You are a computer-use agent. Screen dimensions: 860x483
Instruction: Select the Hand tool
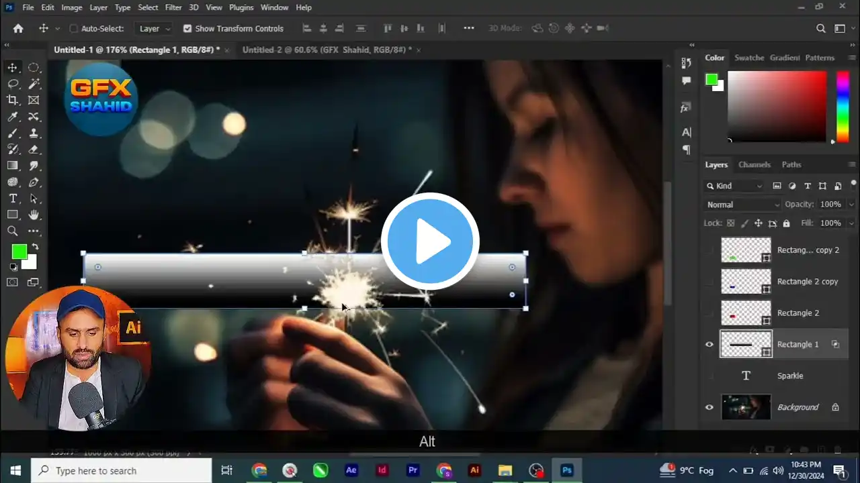(x=34, y=215)
